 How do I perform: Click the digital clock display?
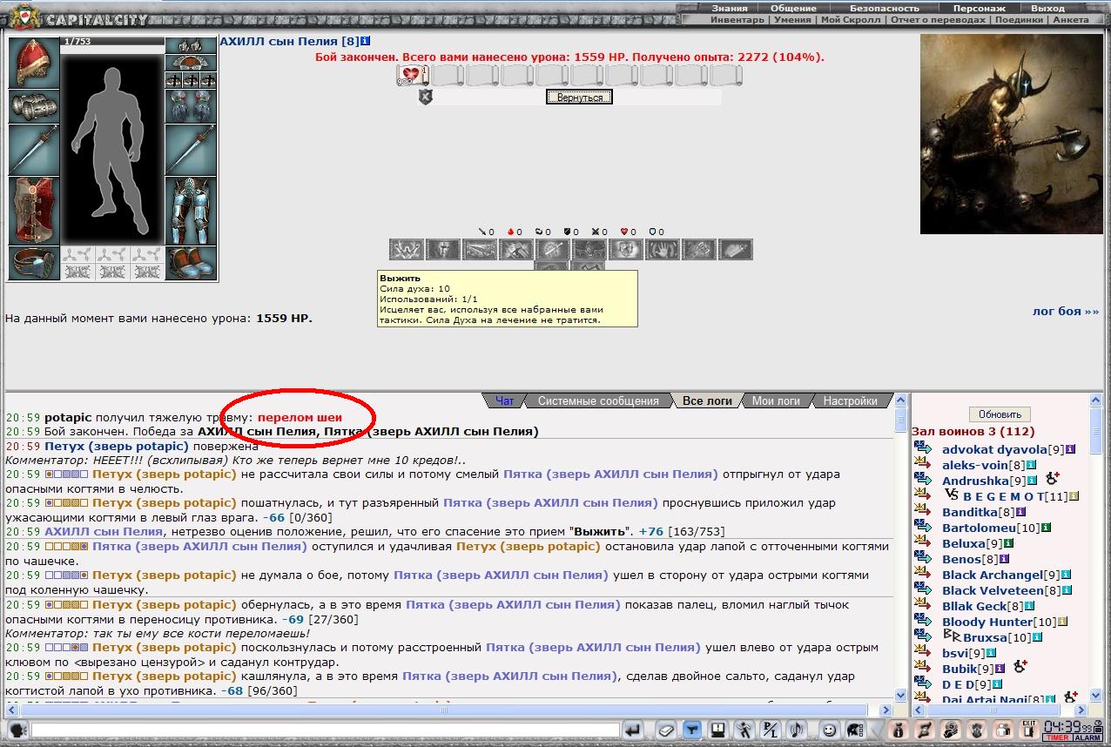pyautogui.click(x=1067, y=726)
